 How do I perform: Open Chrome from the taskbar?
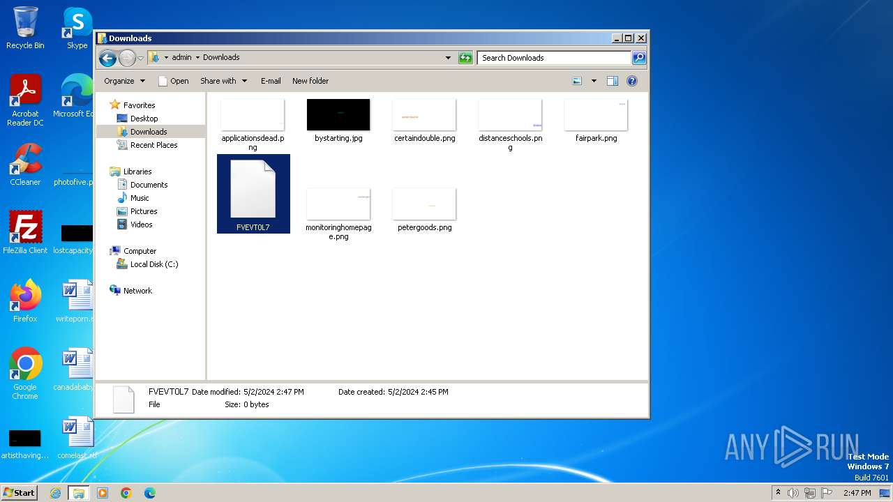(126, 493)
